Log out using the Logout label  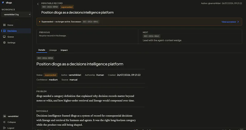[11, 128]
